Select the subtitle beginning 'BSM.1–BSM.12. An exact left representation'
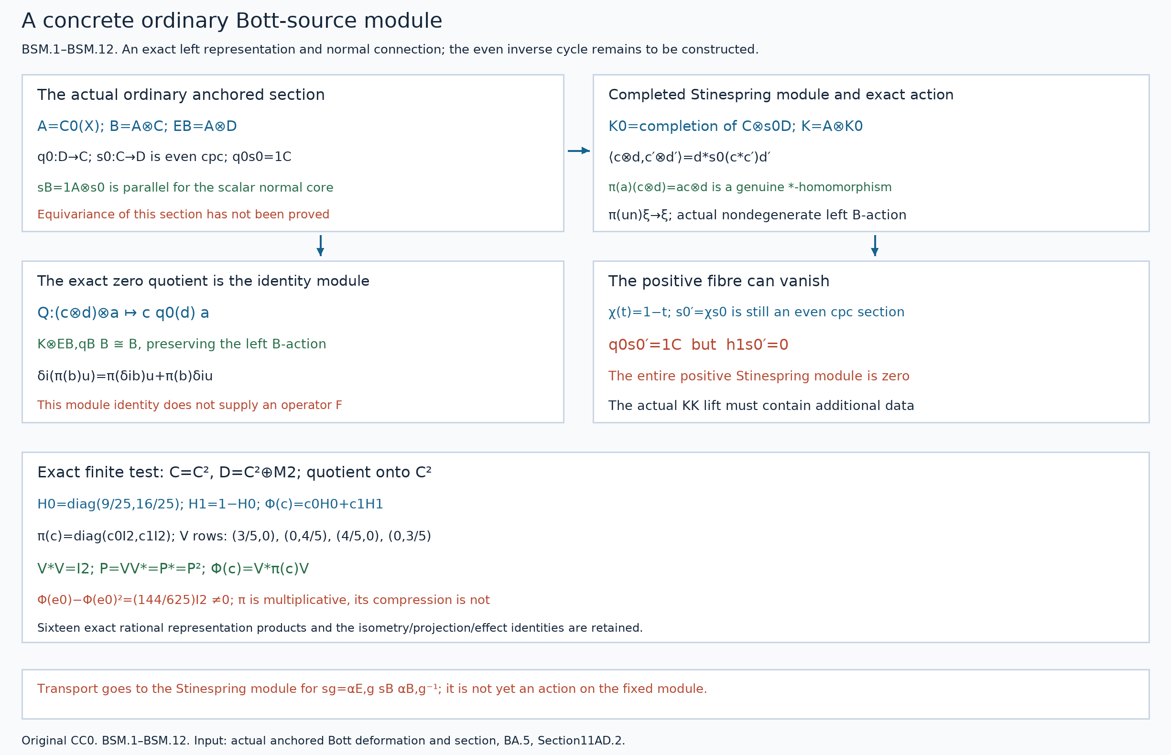 point(390,50)
